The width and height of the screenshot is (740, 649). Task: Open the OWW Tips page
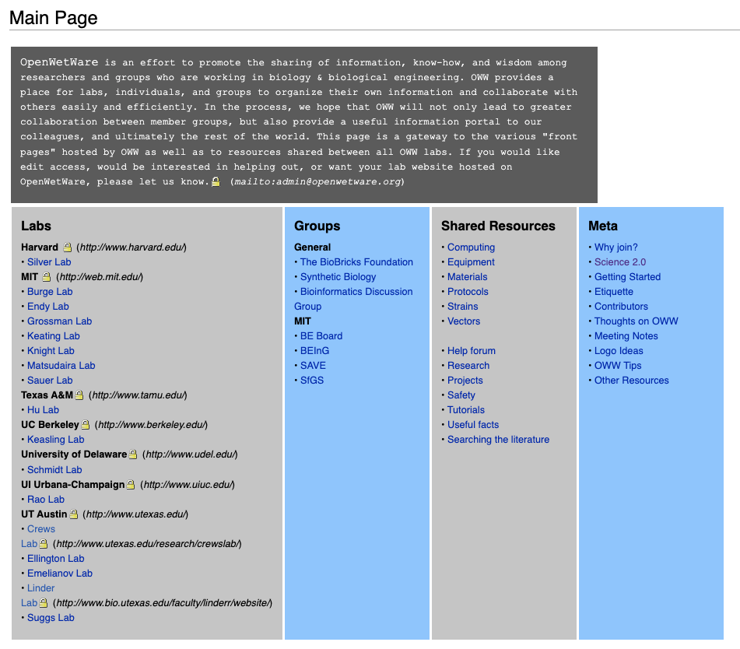tap(618, 365)
